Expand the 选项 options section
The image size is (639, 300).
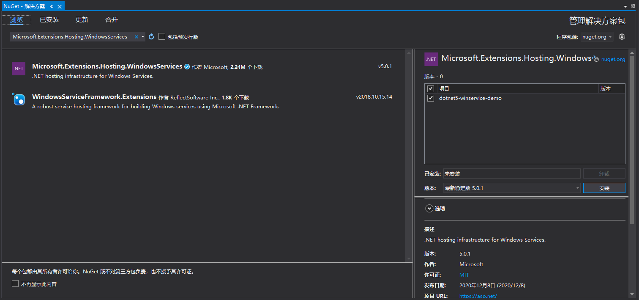click(x=429, y=209)
